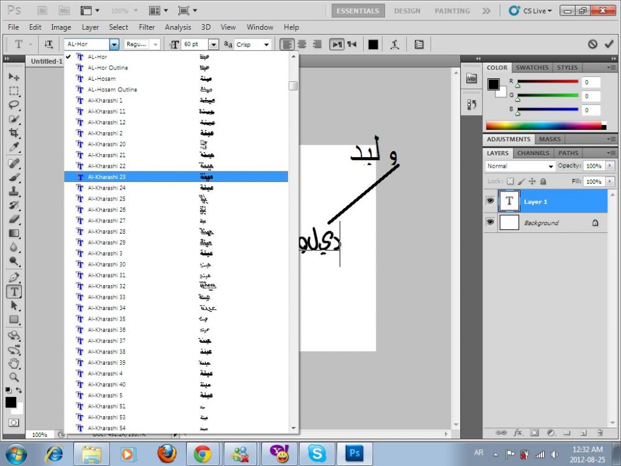Viewport: 621px width, 466px height.
Task: Hide the Background layer eye icon
Action: 491,222
